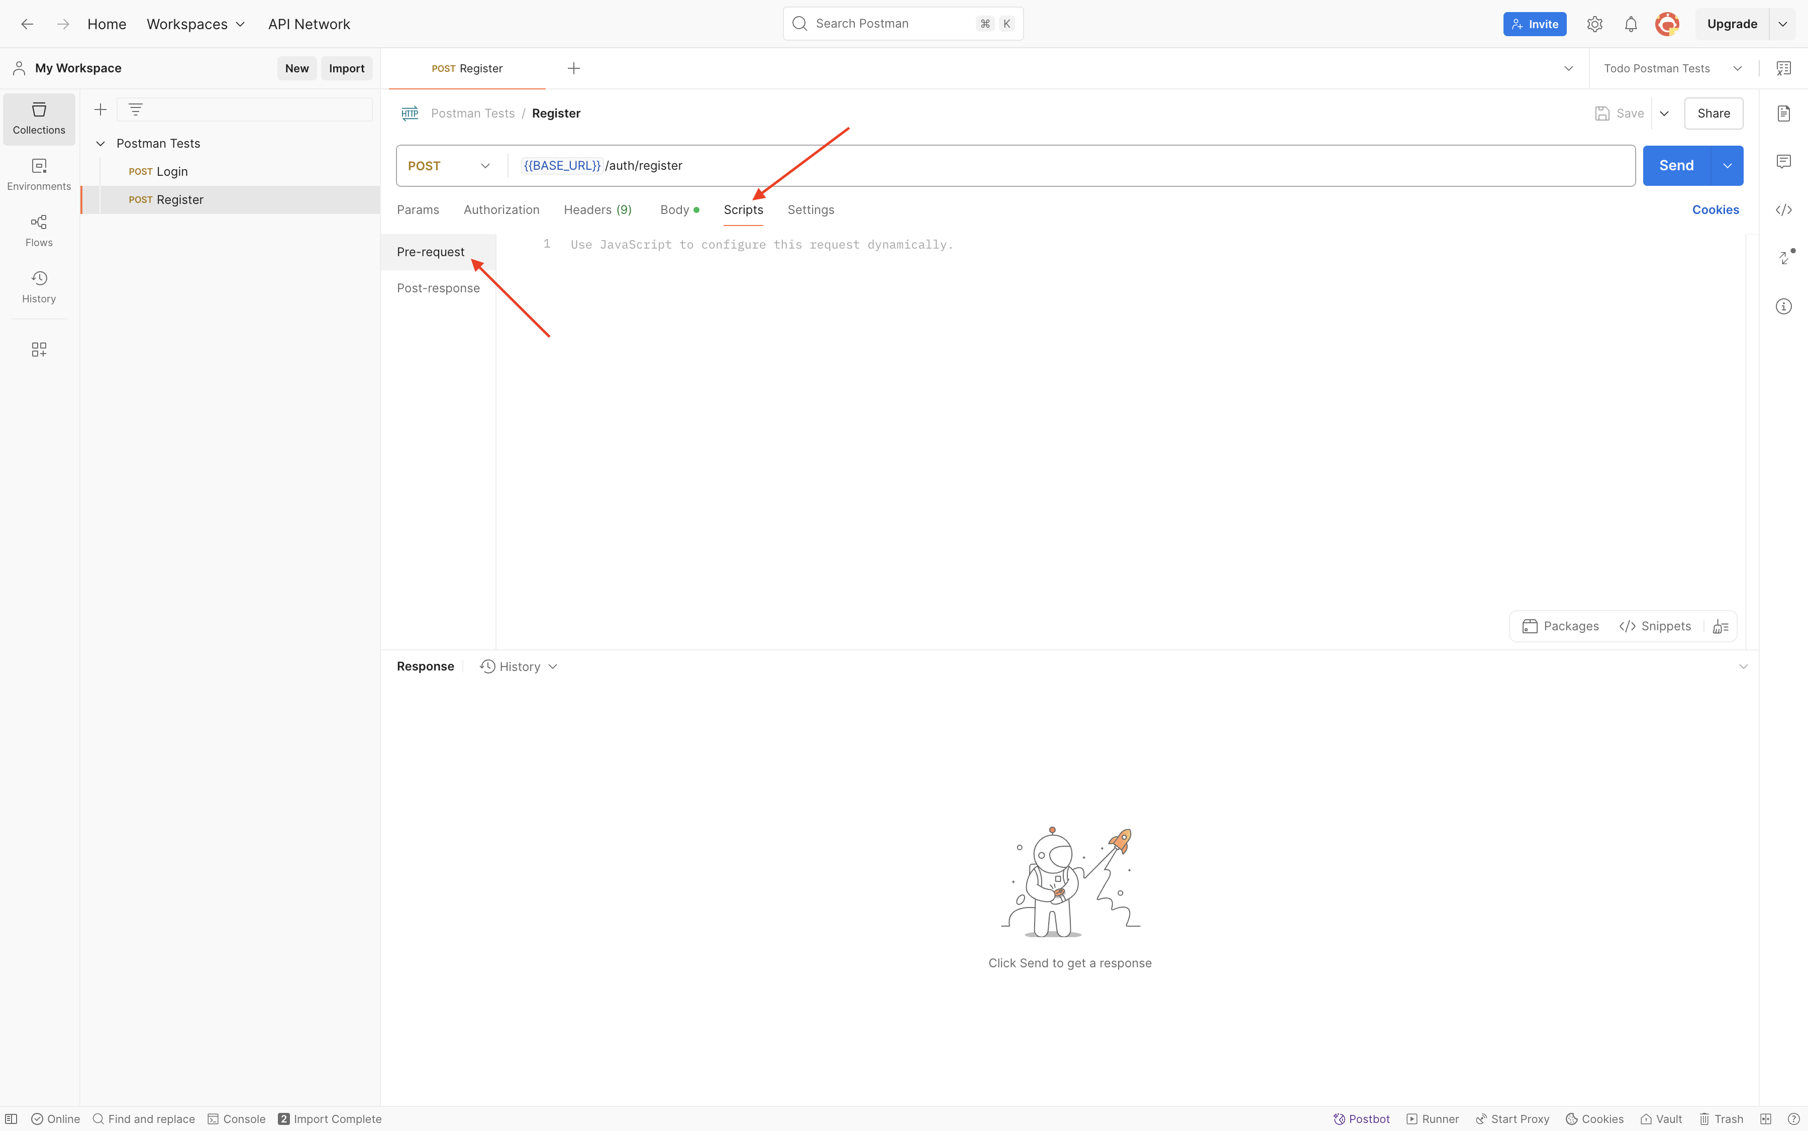Switch to the Headers tab
The image size is (1808, 1131).
point(597,209)
